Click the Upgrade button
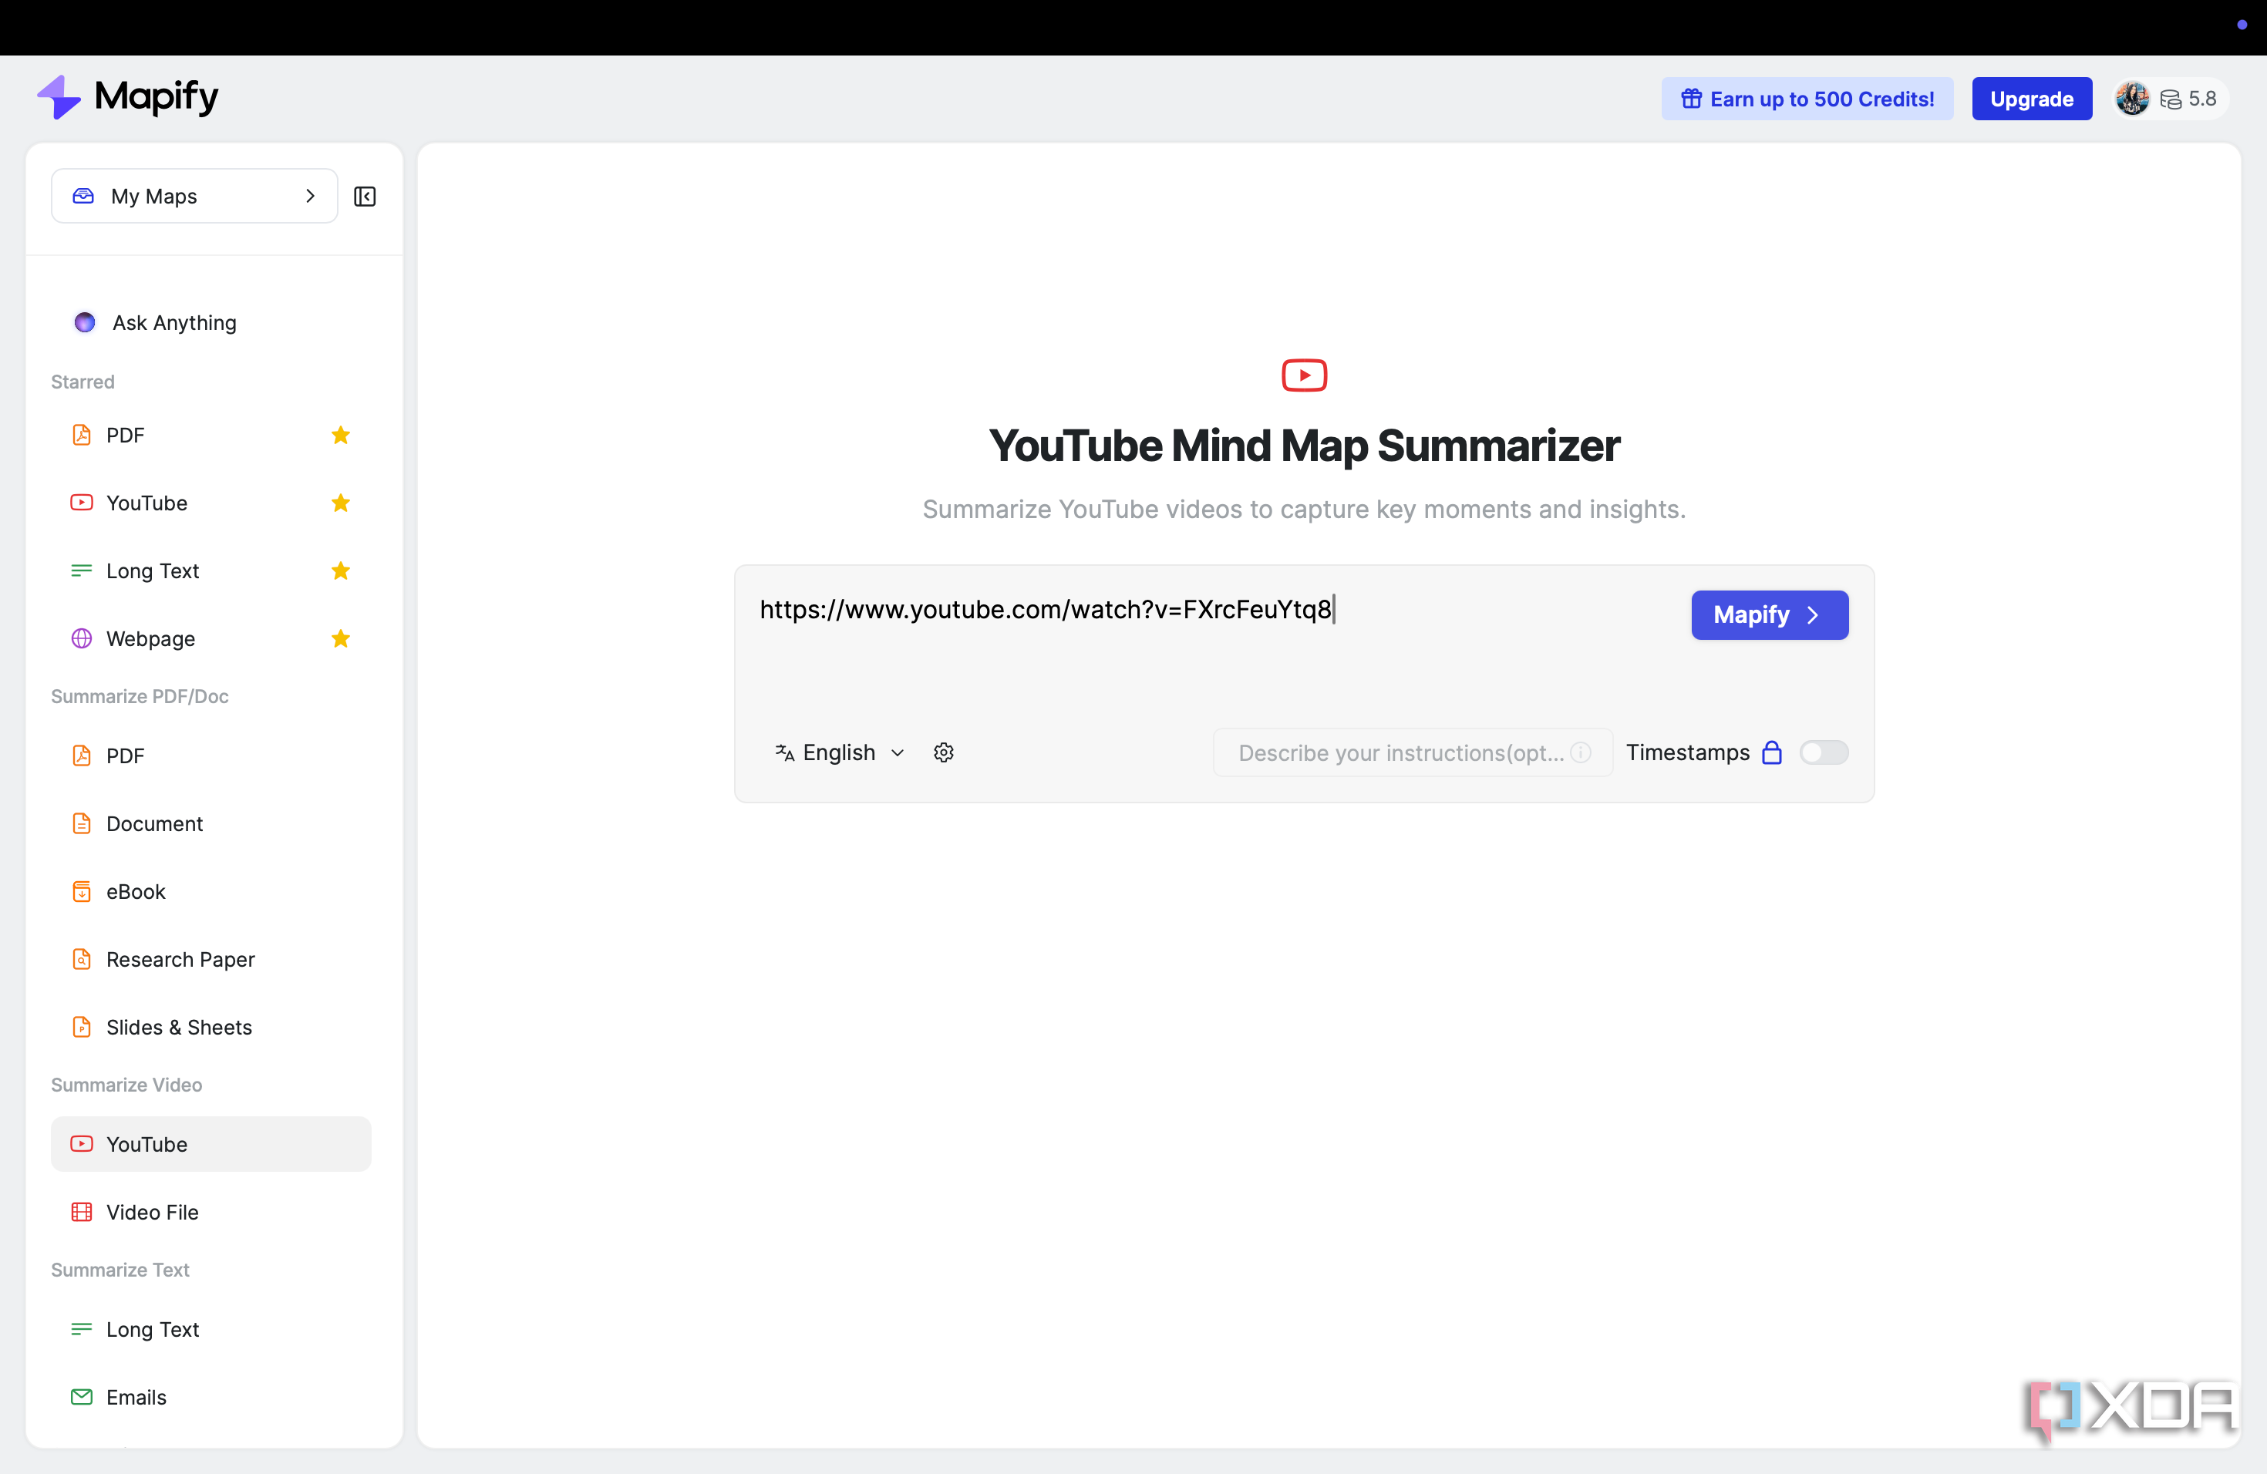Image resolution: width=2267 pixels, height=1474 pixels. pyautogui.click(x=2031, y=99)
